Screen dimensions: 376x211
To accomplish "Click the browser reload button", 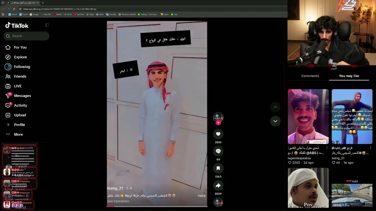I will tap(14, 9).
